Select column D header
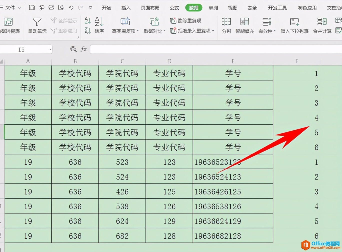This screenshot has width=342, height=252. (169, 61)
